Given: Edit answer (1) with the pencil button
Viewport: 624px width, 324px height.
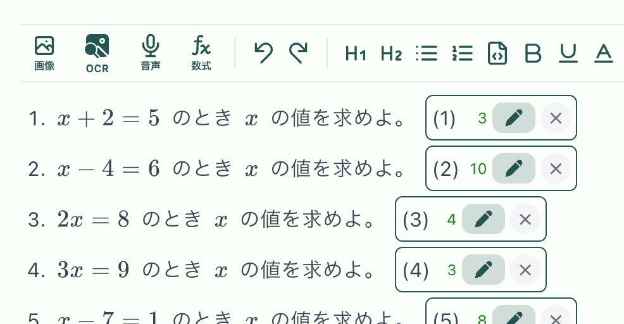Looking at the screenshot, I should click(514, 118).
